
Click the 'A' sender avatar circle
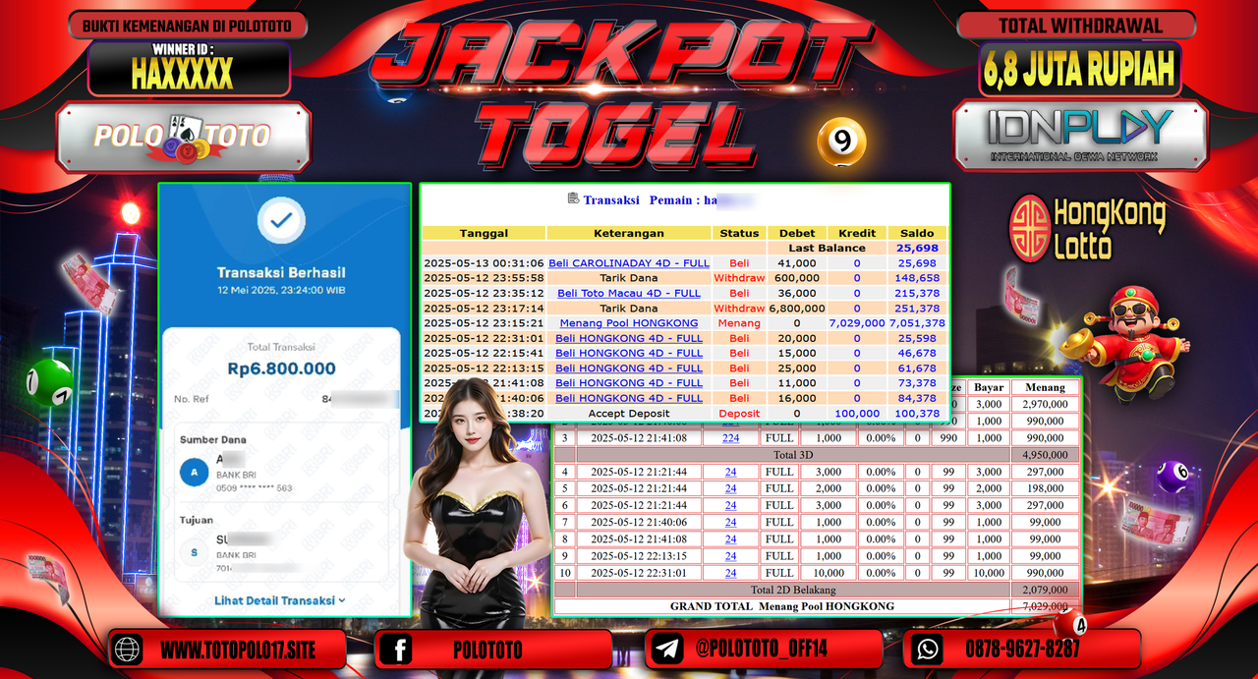194,473
